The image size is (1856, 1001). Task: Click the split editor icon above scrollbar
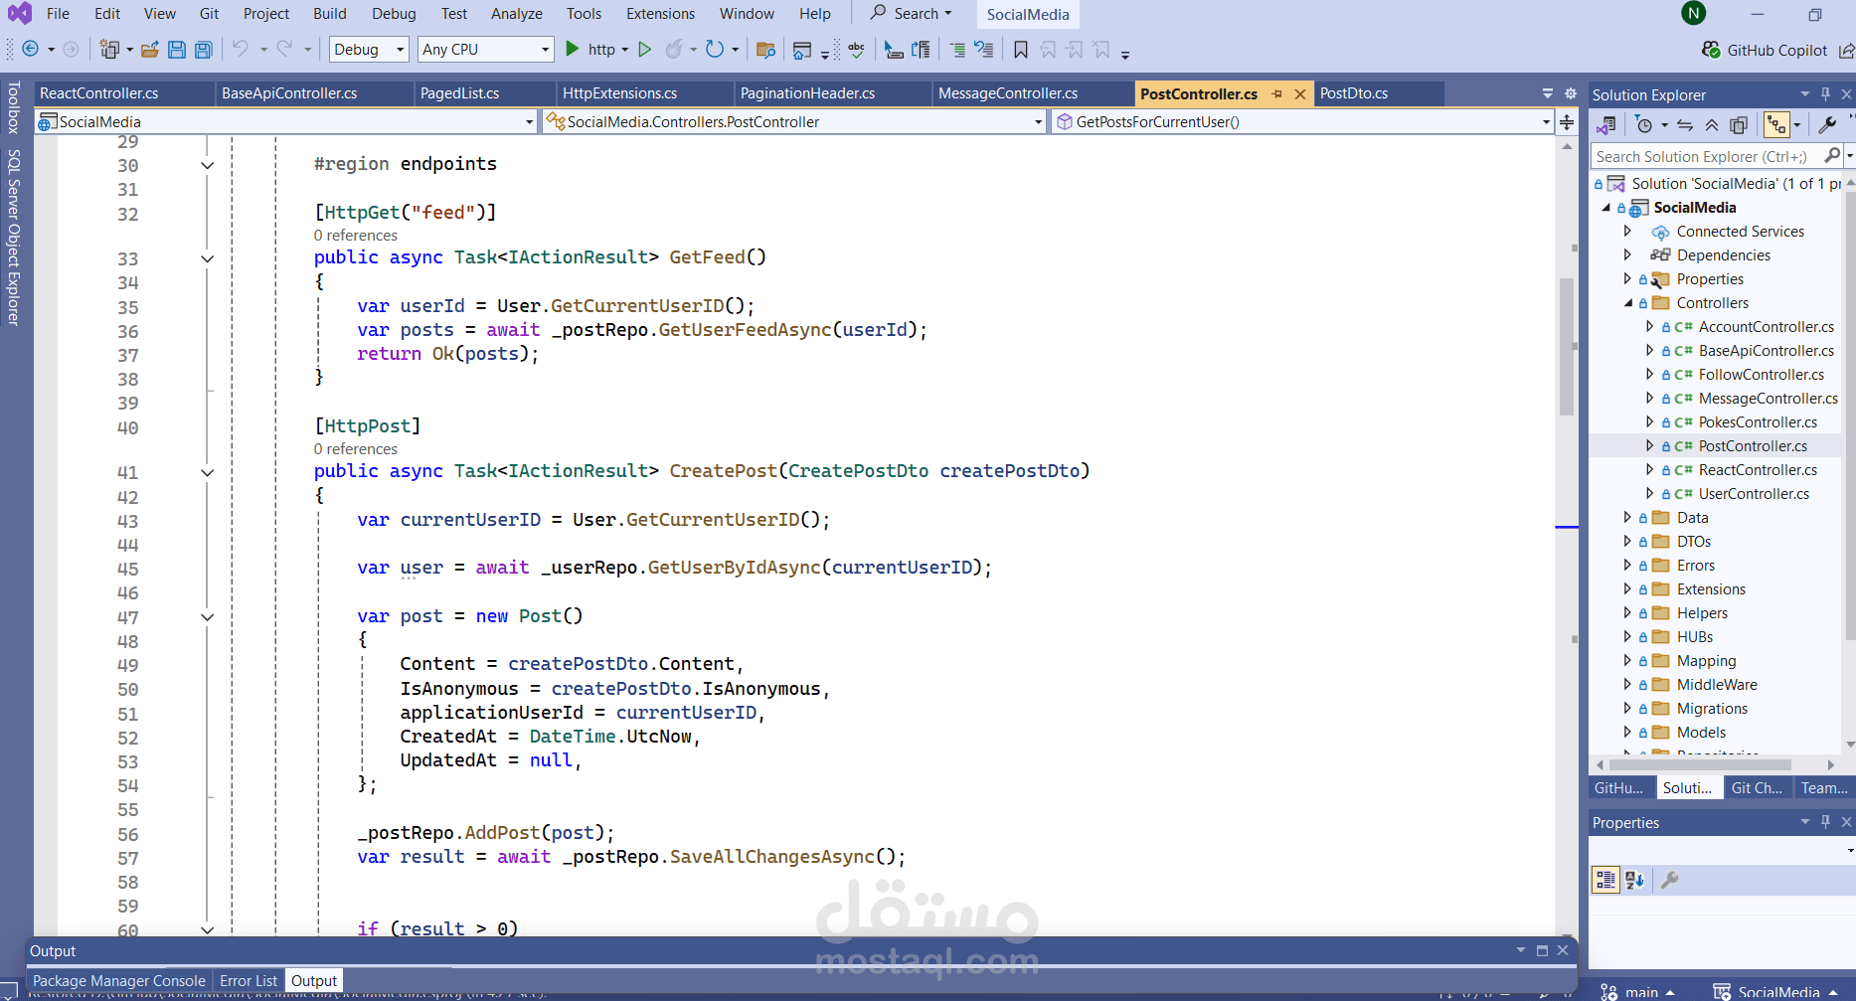1567,122
